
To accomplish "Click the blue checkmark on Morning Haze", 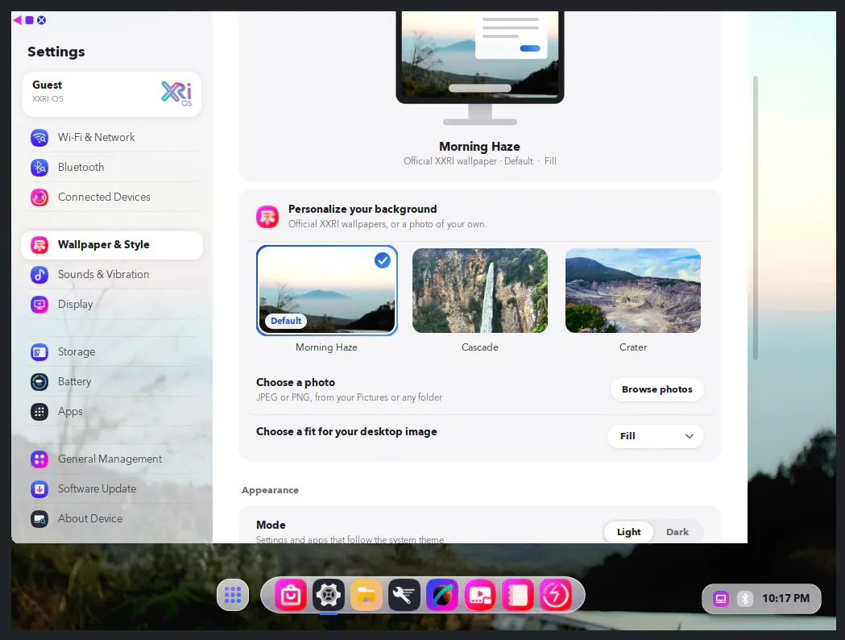I will (383, 260).
